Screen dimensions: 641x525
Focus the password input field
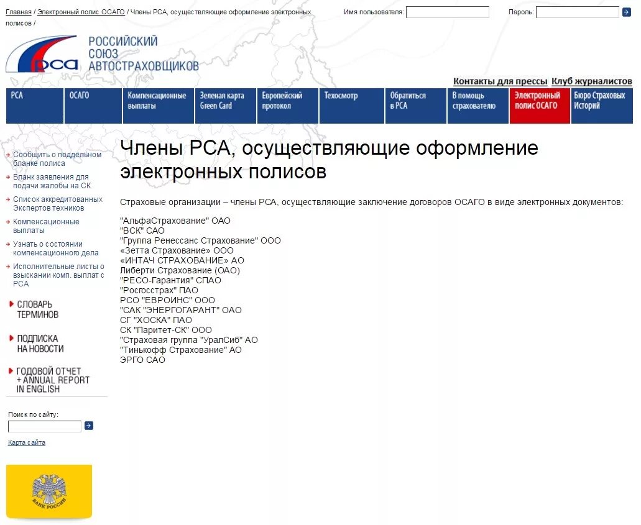tap(577, 12)
